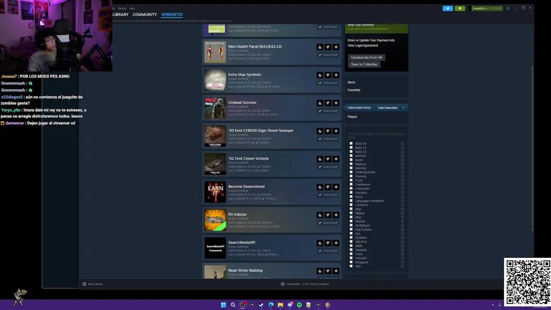Viewport: 551px width, 310px height.
Task: Open the Items section link
Action: [x=351, y=82]
